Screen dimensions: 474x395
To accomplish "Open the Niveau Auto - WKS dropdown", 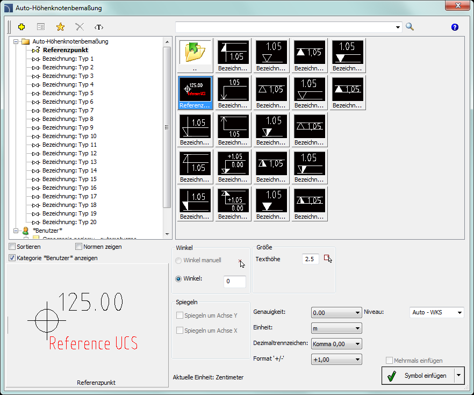I will [436, 312].
